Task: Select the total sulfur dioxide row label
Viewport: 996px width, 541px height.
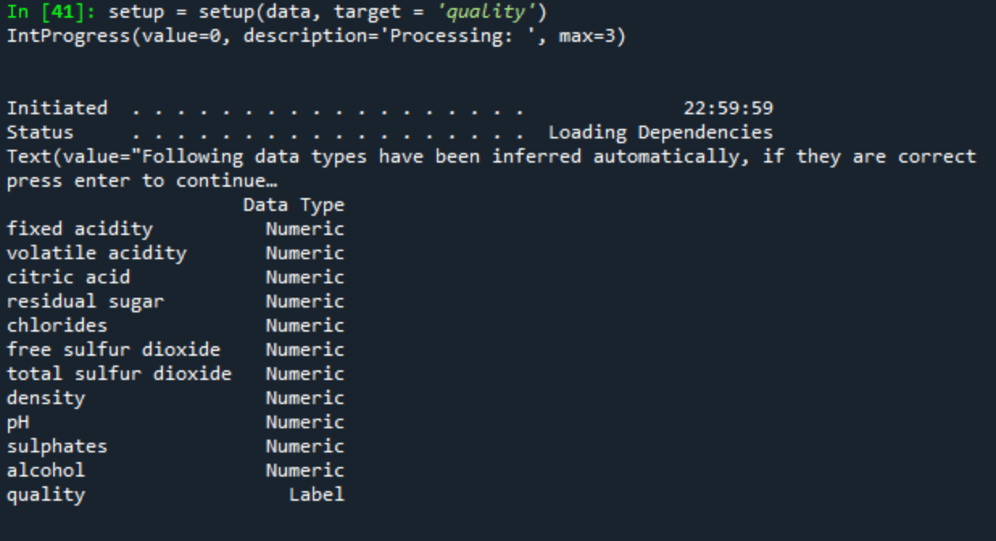Action: tap(118, 374)
